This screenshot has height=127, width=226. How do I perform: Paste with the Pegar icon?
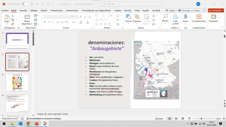pyautogui.click(x=7, y=17)
